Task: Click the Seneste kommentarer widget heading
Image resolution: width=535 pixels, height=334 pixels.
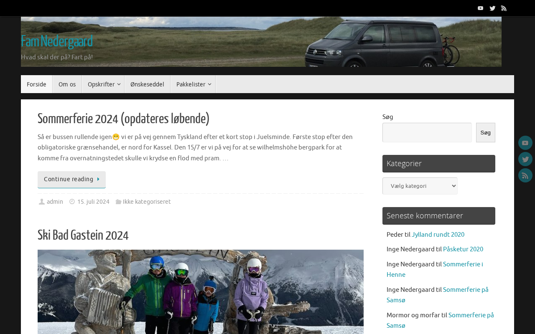Action: (x=439, y=216)
